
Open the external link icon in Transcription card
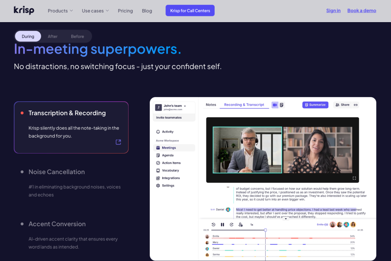118,142
